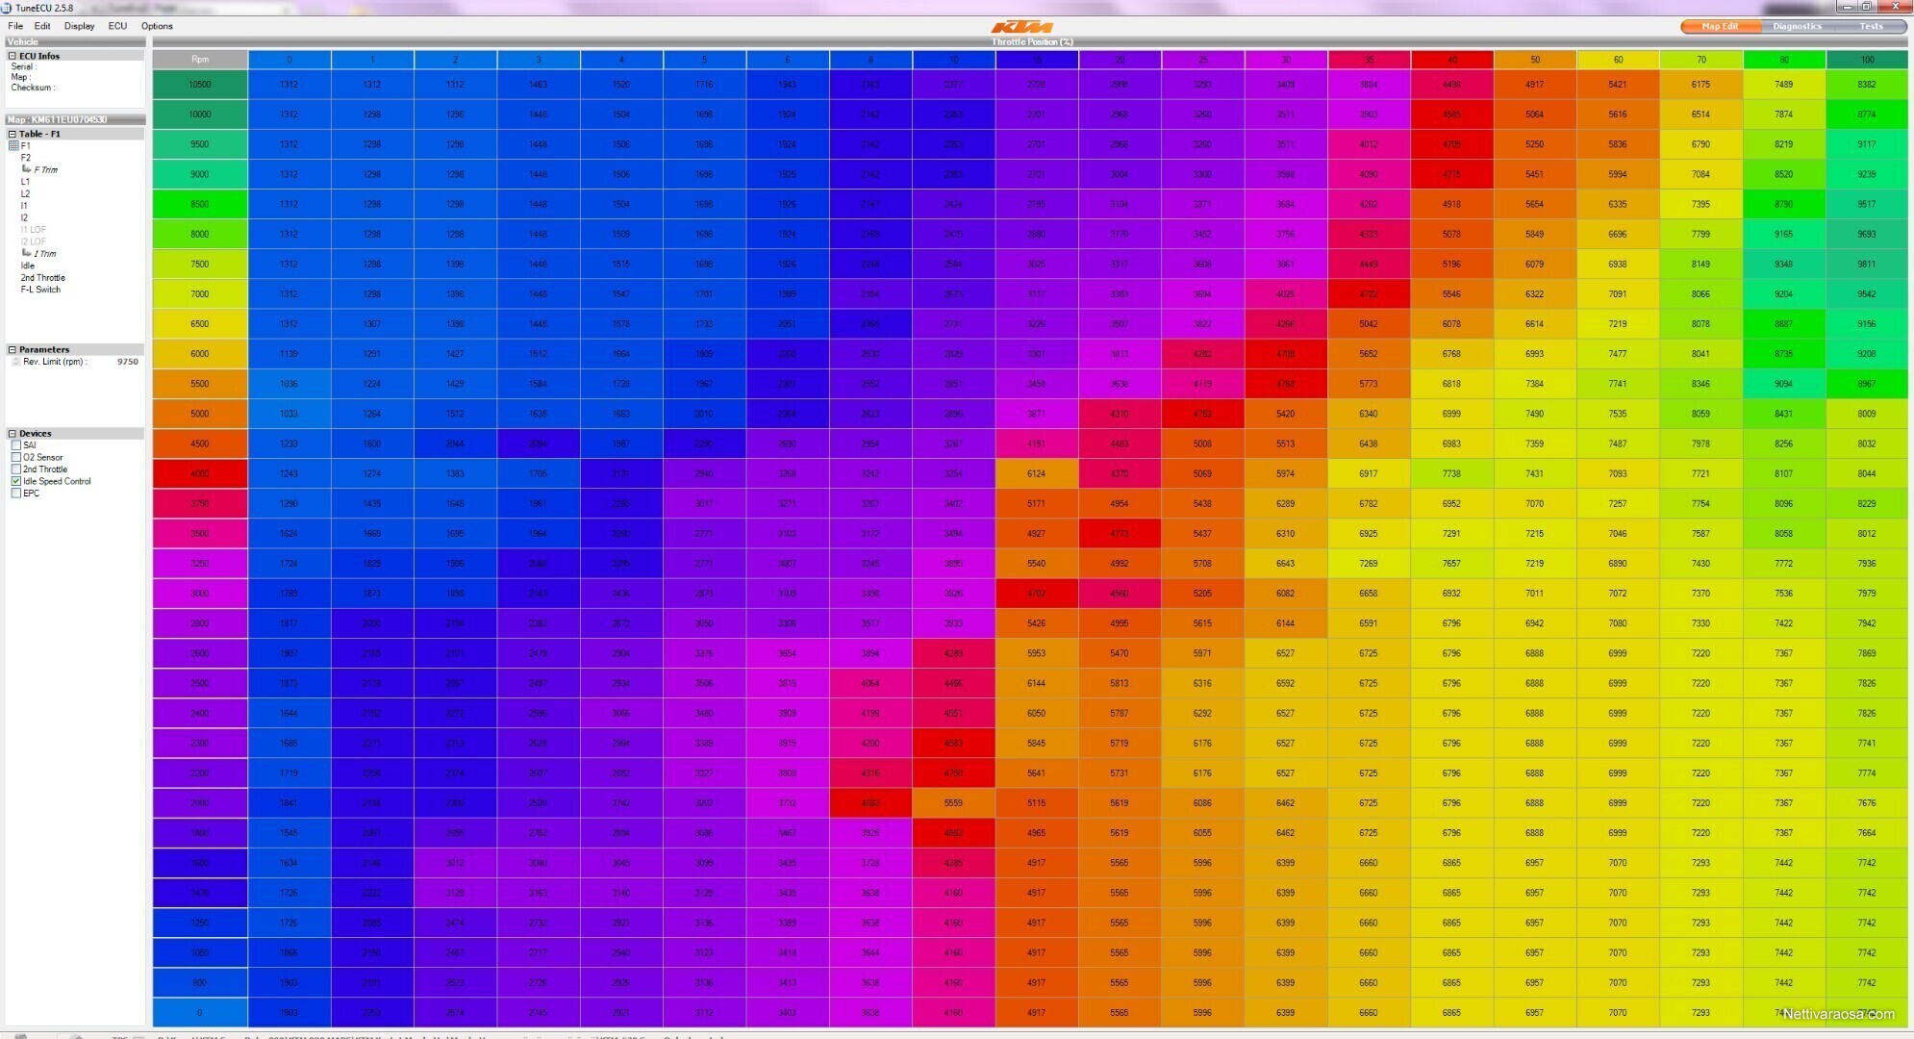Screen dimensions: 1914x1039
Task: Uncheck the Idle Speed Control checkbox
Action: [16, 481]
